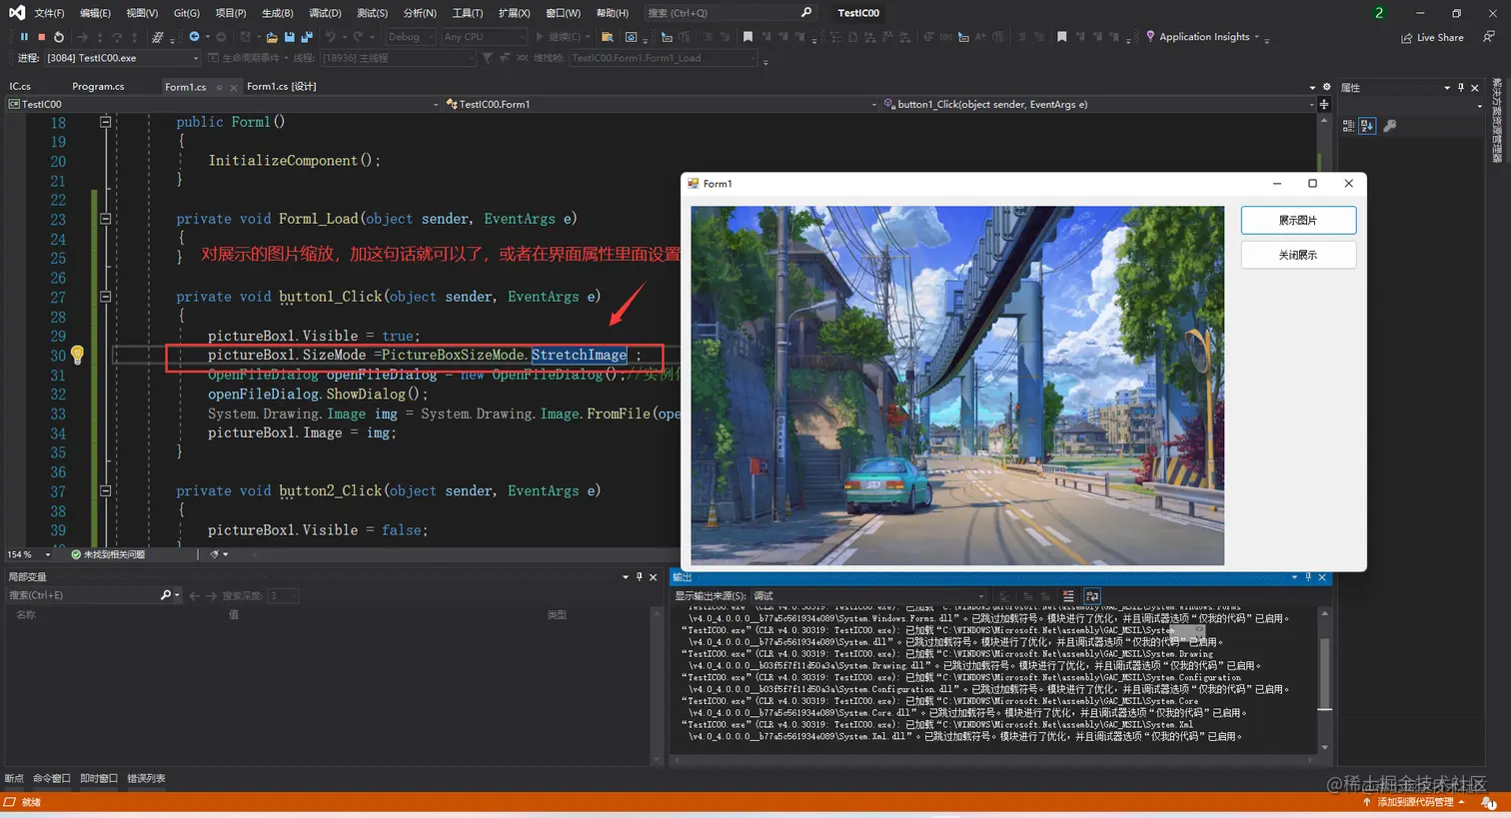Open file via the folder icon in toolbar
The width and height of the screenshot is (1511, 818).
coord(271,37)
